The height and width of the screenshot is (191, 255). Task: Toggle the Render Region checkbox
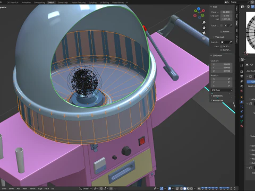point(222,32)
